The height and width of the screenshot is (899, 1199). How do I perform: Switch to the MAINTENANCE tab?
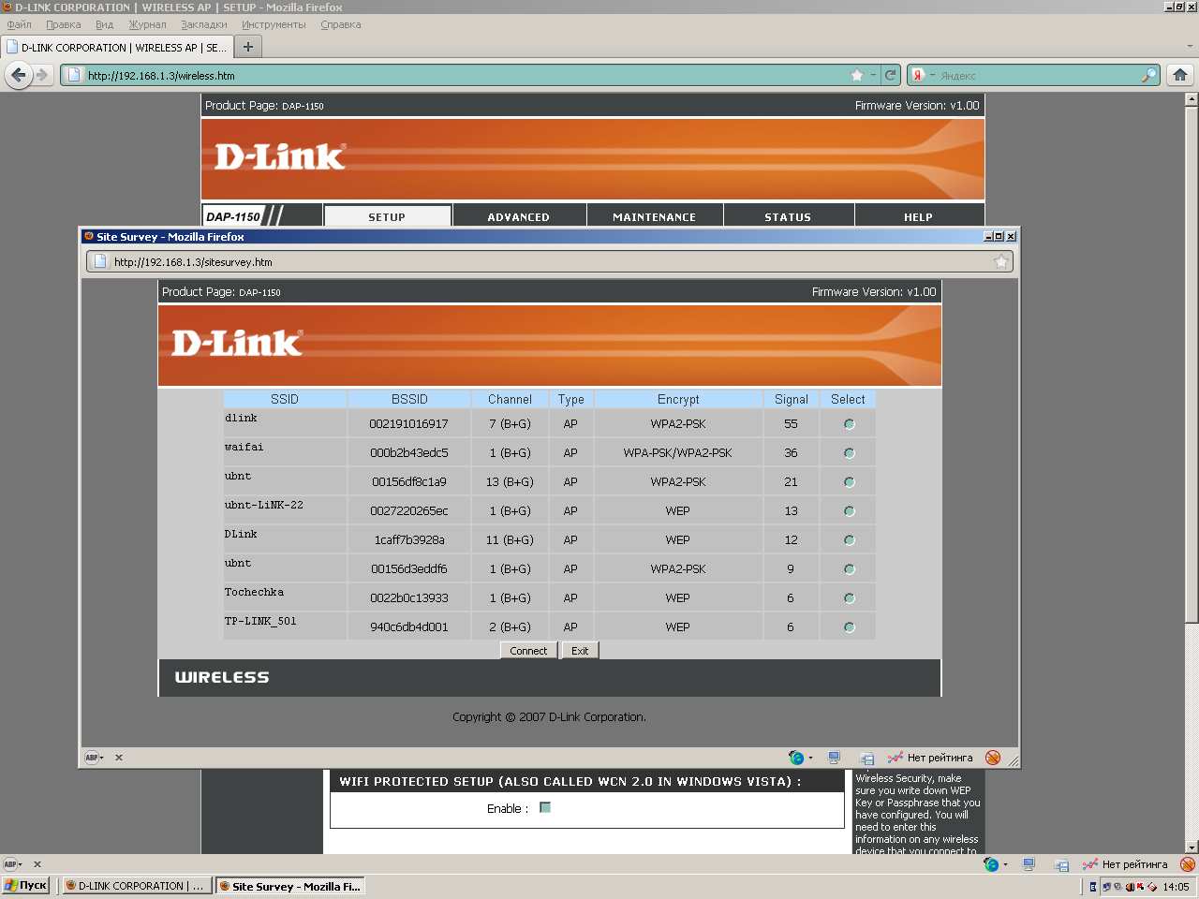(x=655, y=216)
